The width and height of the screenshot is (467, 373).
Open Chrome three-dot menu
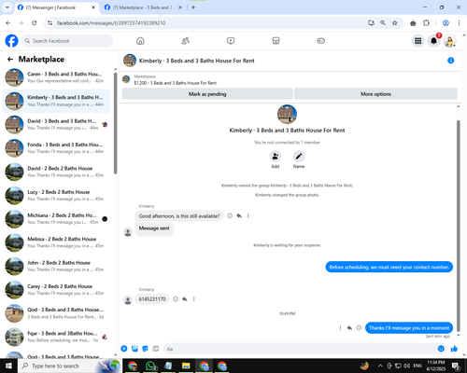pos(459,22)
